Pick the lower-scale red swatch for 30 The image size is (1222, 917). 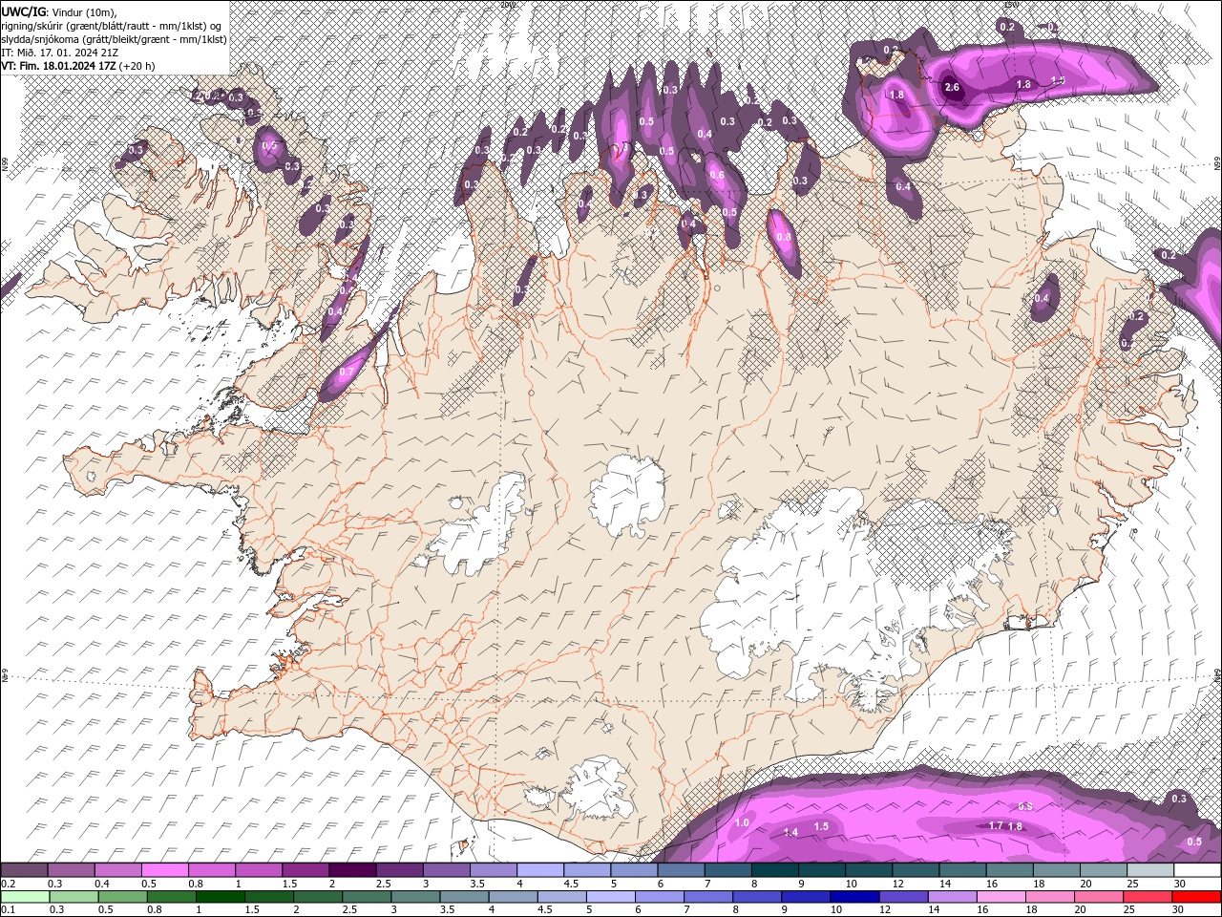point(1197,896)
